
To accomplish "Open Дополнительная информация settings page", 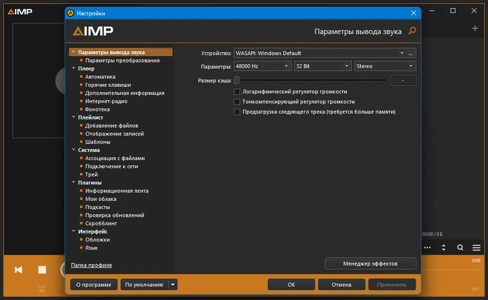I will [x=125, y=93].
